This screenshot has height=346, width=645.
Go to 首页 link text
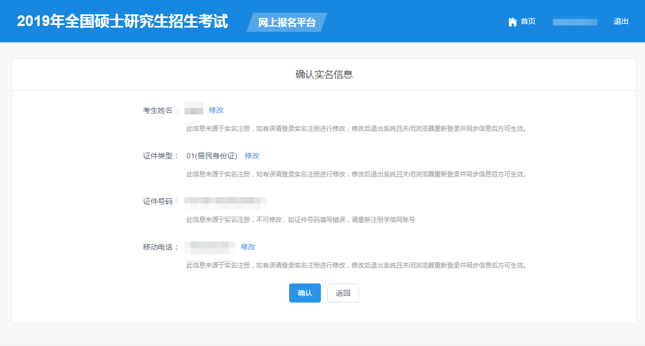point(528,22)
